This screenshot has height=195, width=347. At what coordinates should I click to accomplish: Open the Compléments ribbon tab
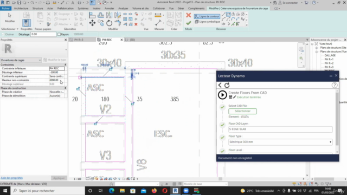196,9
